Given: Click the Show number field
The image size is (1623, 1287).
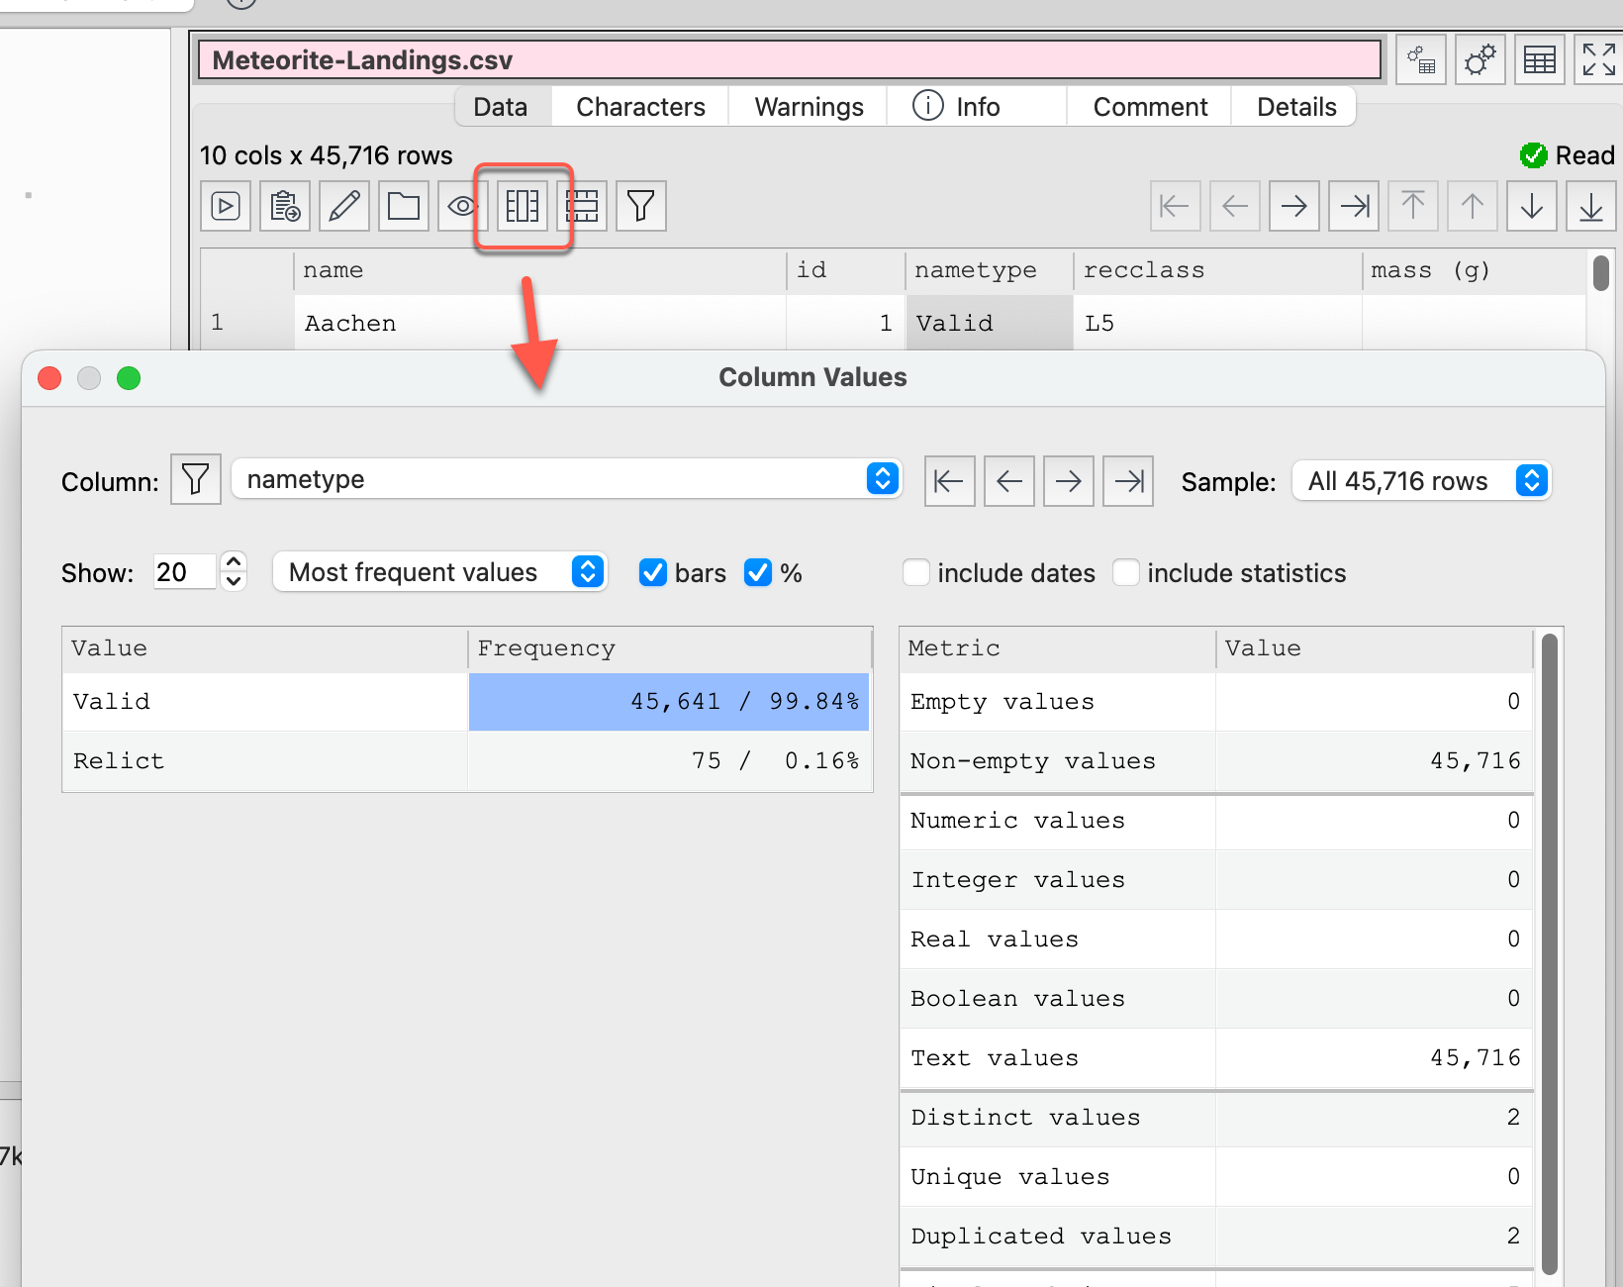Looking at the screenshot, I should (x=185, y=571).
